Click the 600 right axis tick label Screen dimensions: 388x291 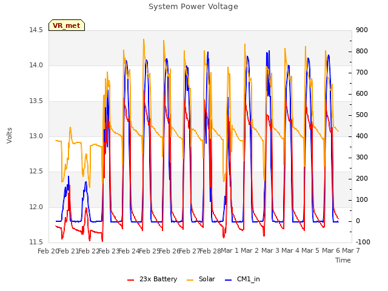coord(362,94)
